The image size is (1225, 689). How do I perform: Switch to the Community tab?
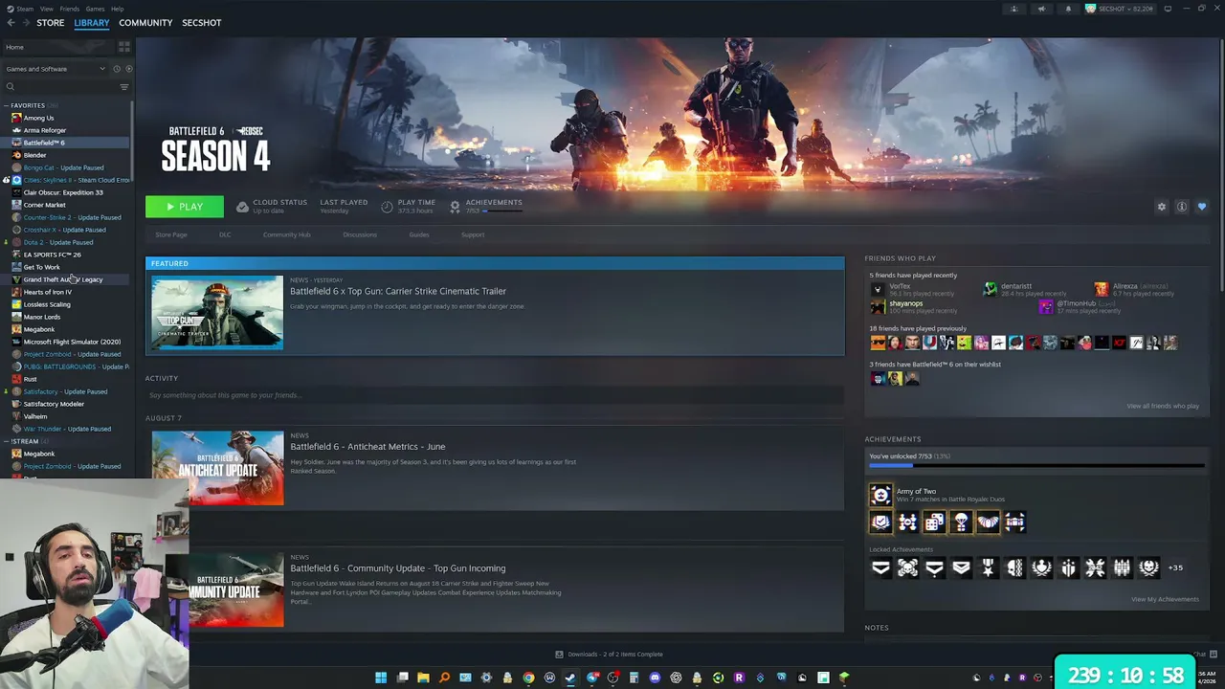pyautogui.click(x=145, y=23)
